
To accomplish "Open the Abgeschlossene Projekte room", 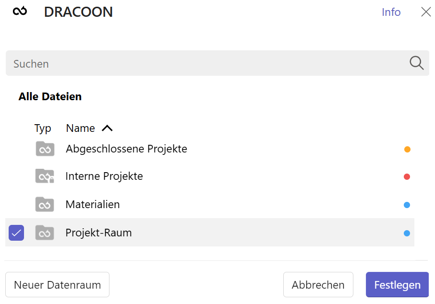I will (x=126, y=149).
